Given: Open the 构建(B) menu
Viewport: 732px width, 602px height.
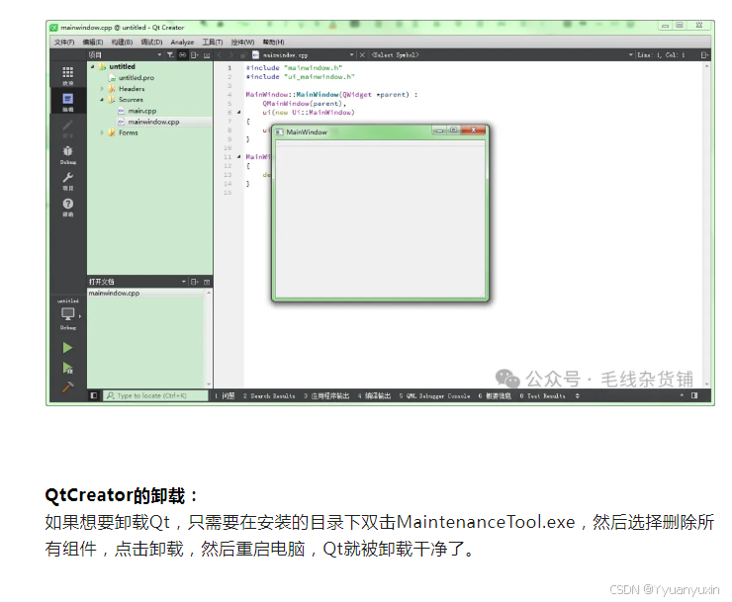Looking at the screenshot, I should click(x=122, y=42).
